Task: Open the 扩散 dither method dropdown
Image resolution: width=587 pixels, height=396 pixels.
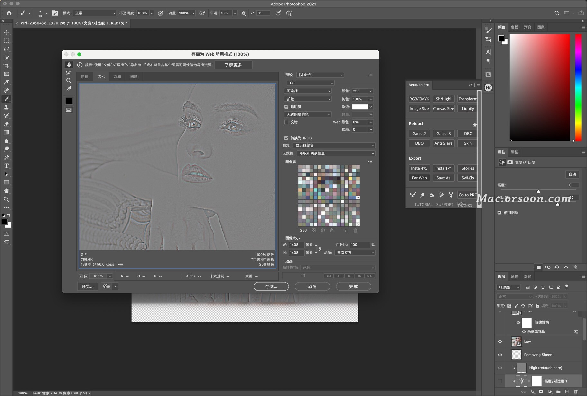Action: point(308,99)
